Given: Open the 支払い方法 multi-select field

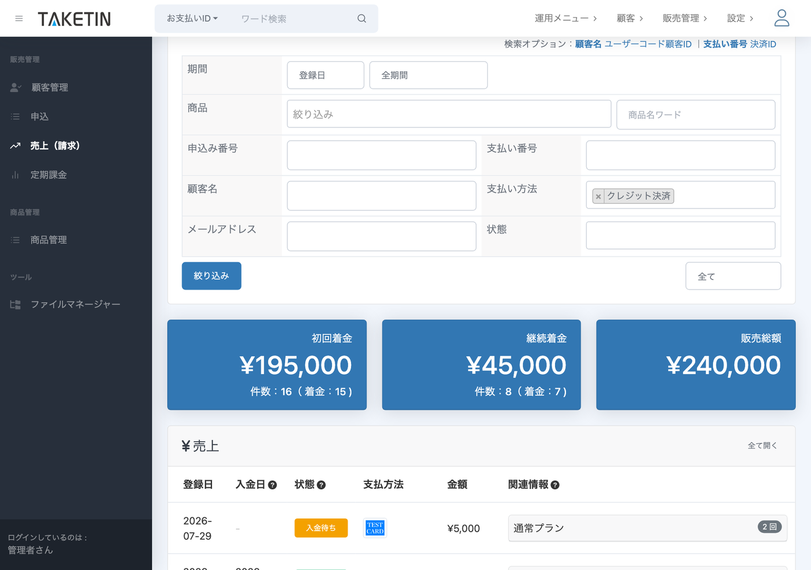Looking at the screenshot, I should 680,195.
